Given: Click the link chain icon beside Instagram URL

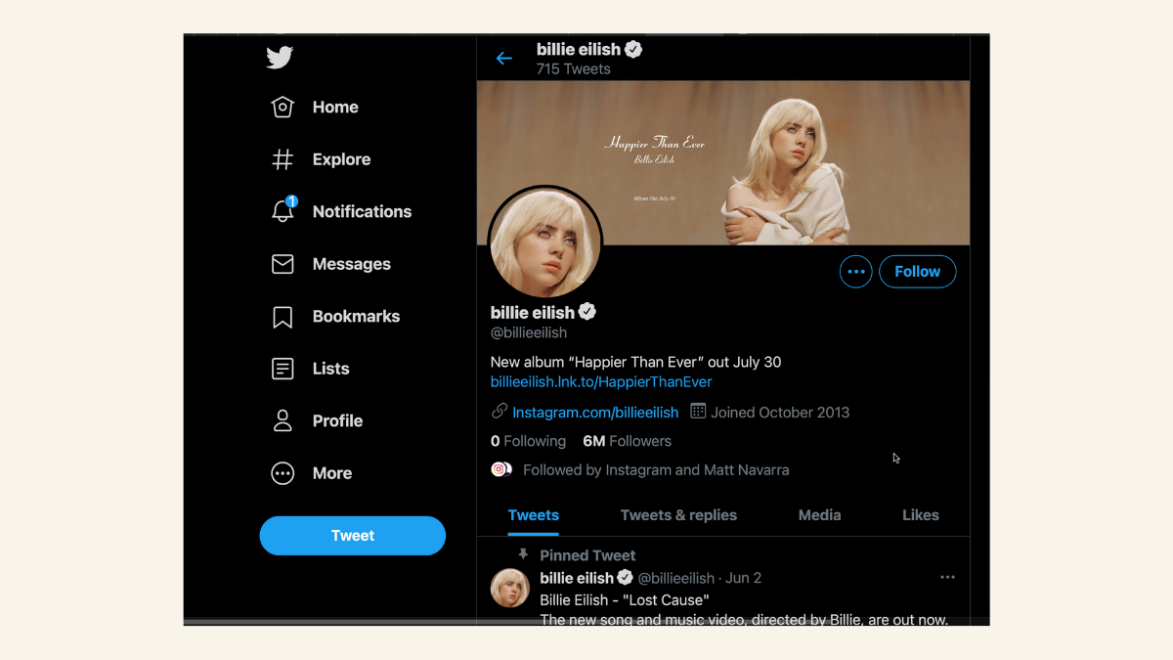Looking at the screenshot, I should pos(500,412).
